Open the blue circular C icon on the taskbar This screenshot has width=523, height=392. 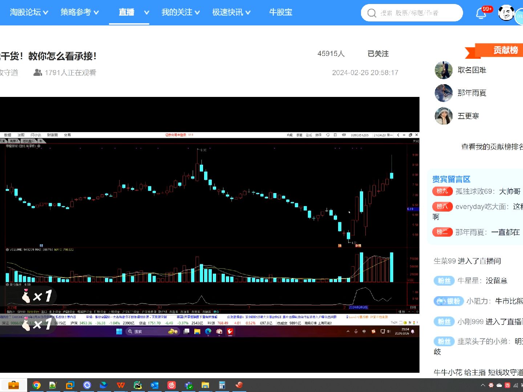point(87,385)
